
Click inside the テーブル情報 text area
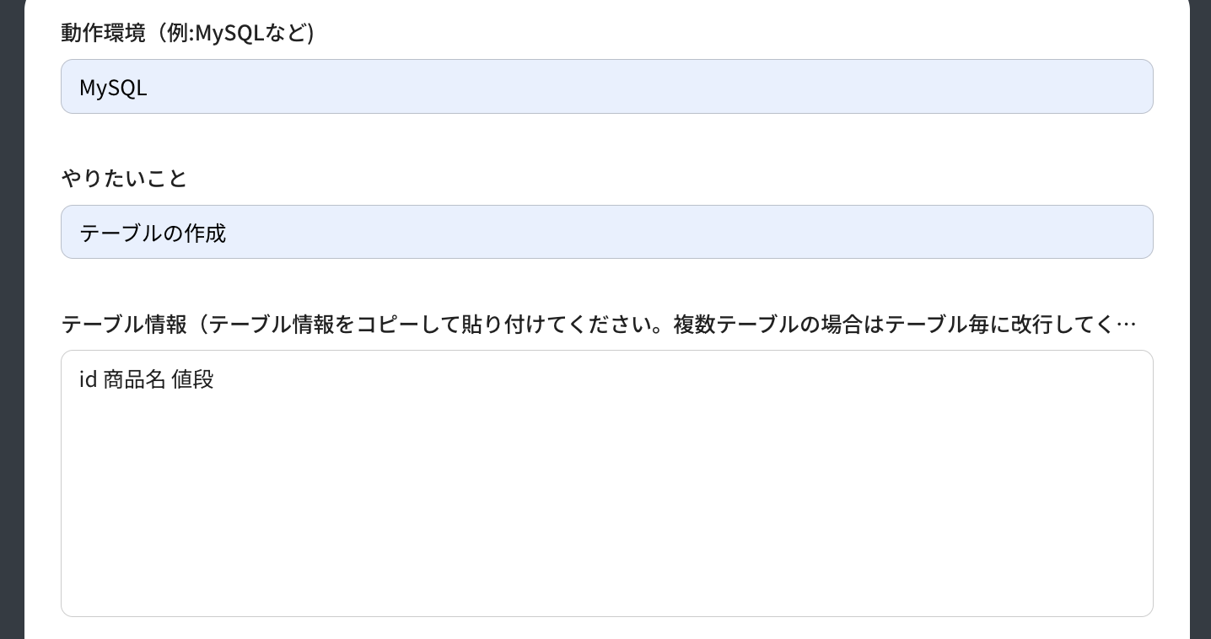pos(605,482)
